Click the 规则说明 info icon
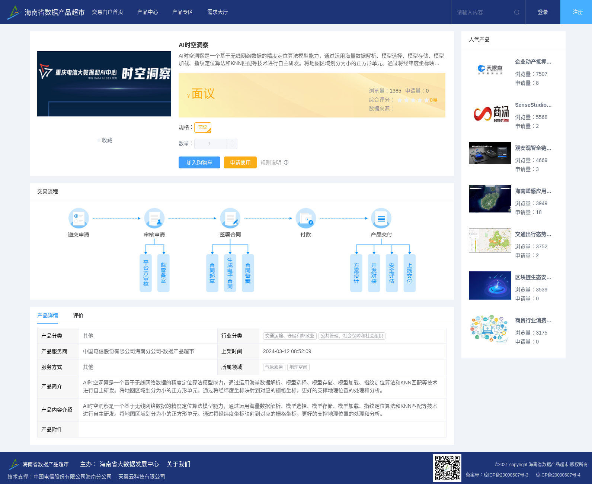This screenshot has height=484, width=592. 286,162
